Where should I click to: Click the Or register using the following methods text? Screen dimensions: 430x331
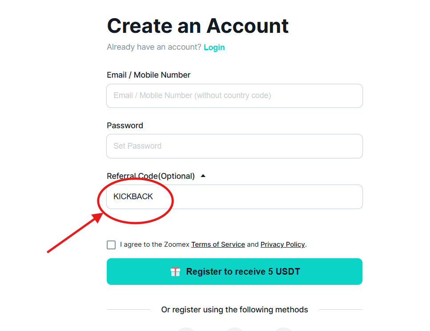coord(234,310)
